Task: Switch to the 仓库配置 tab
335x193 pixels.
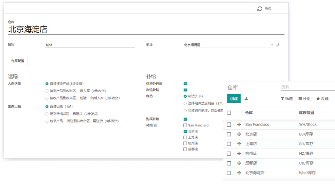Action: [x=17, y=61]
